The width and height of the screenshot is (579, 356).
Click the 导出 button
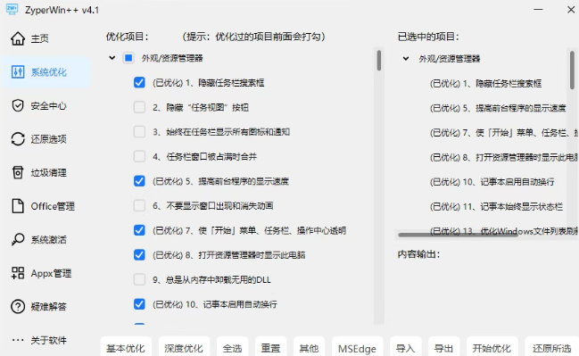point(444,347)
